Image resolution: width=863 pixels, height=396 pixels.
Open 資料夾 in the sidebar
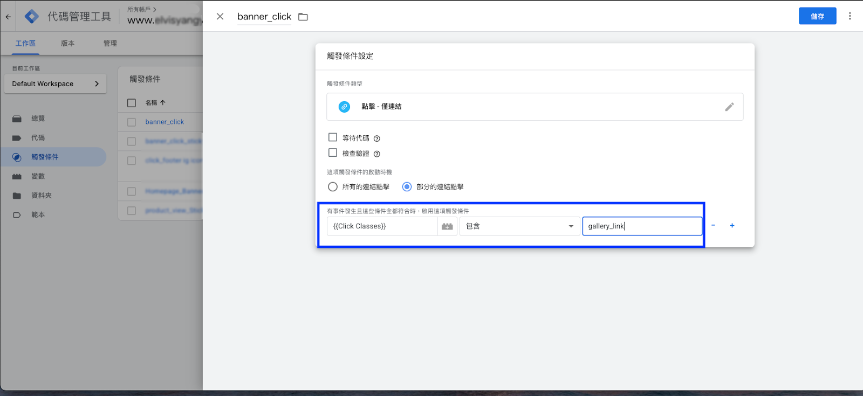[x=42, y=196]
